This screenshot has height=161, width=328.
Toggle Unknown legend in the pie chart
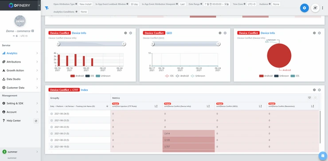pos(281,76)
